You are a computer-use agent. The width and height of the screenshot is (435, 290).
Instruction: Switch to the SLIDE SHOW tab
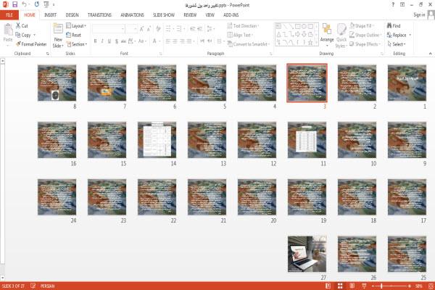pyautogui.click(x=164, y=15)
